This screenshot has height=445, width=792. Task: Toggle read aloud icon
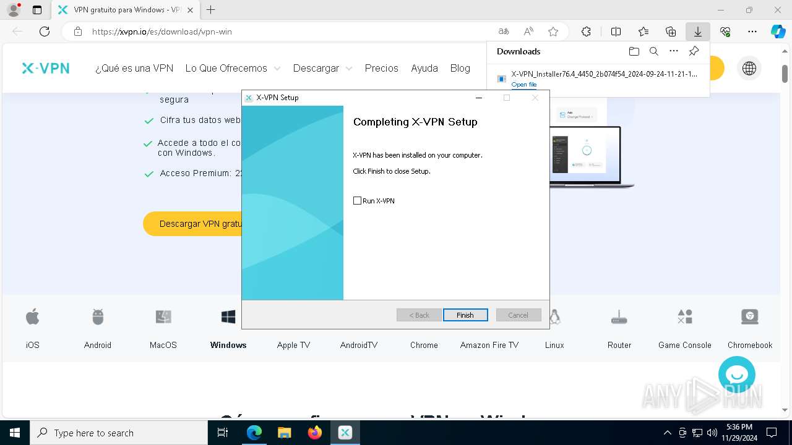528,32
